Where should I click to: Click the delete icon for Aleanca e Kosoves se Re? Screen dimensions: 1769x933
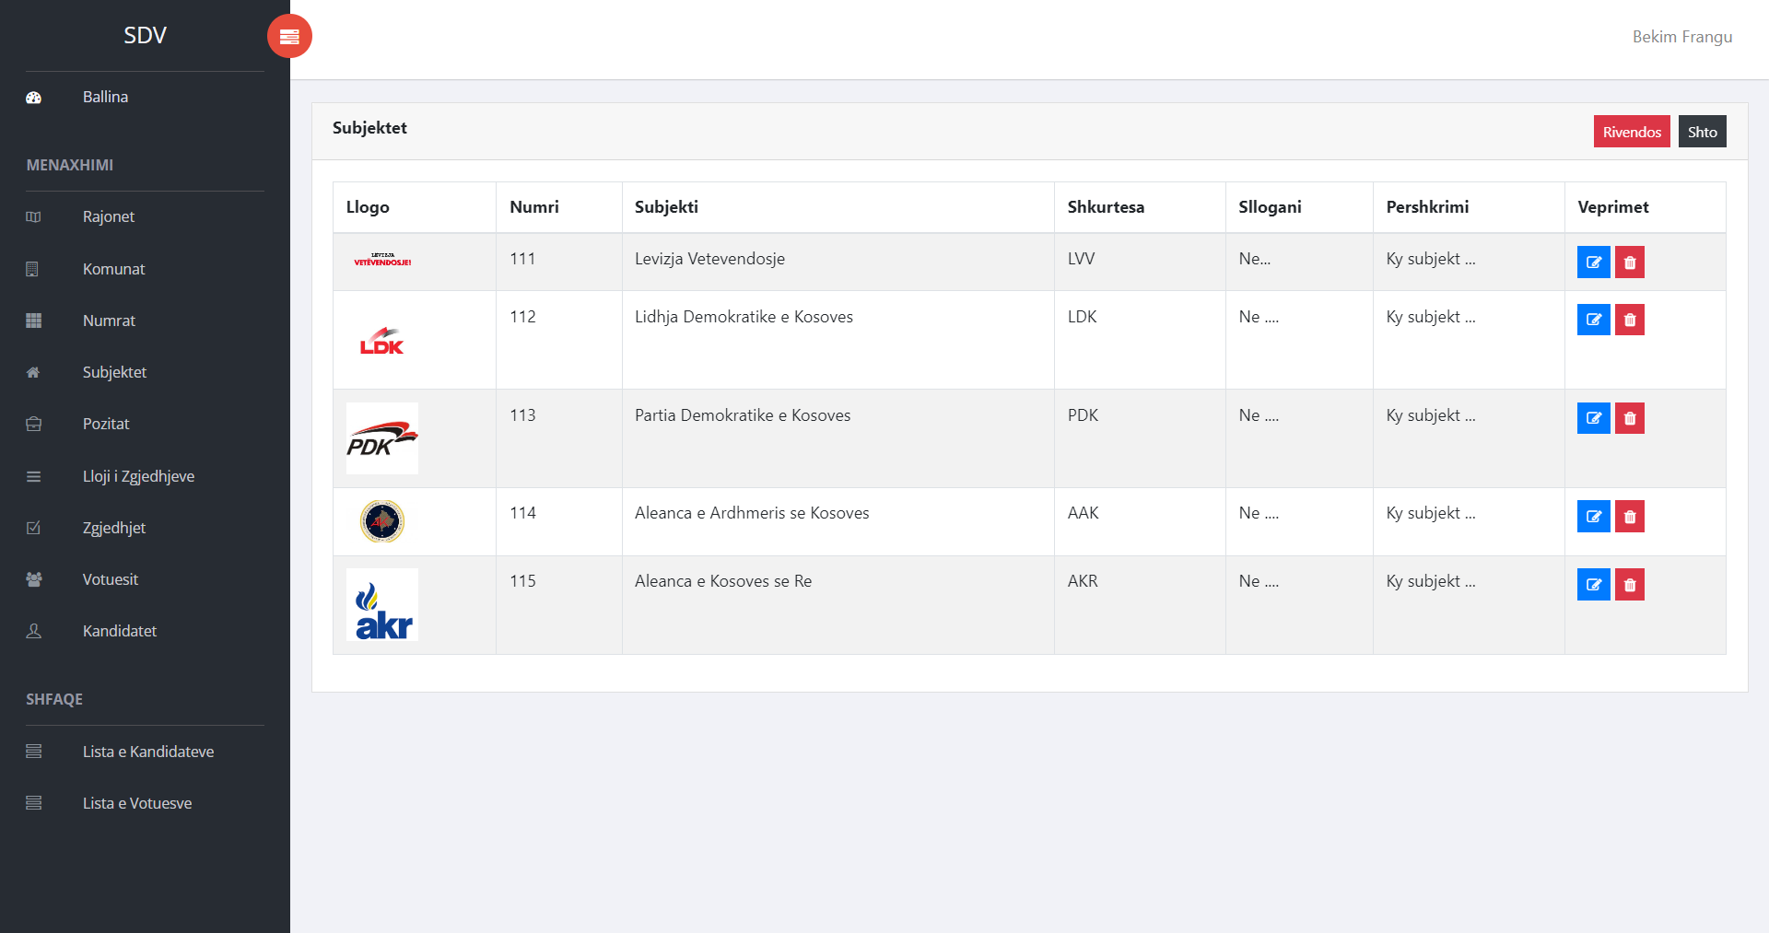(1630, 584)
